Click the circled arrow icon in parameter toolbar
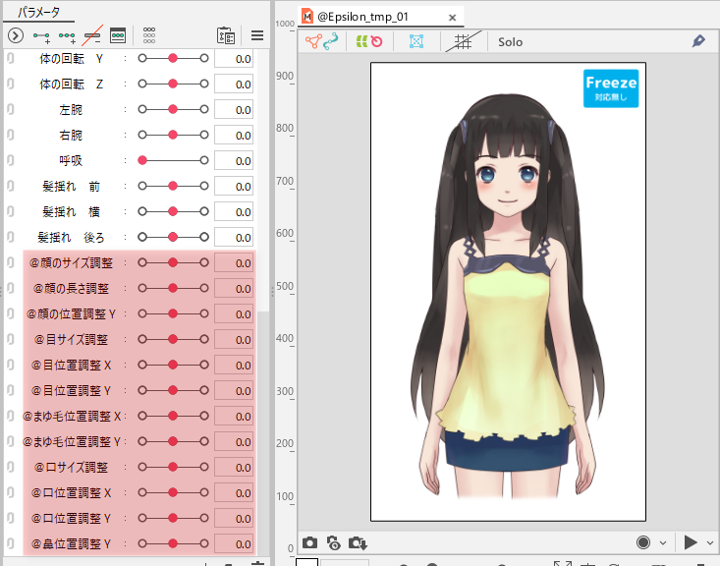The width and height of the screenshot is (720, 566). [x=16, y=35]
